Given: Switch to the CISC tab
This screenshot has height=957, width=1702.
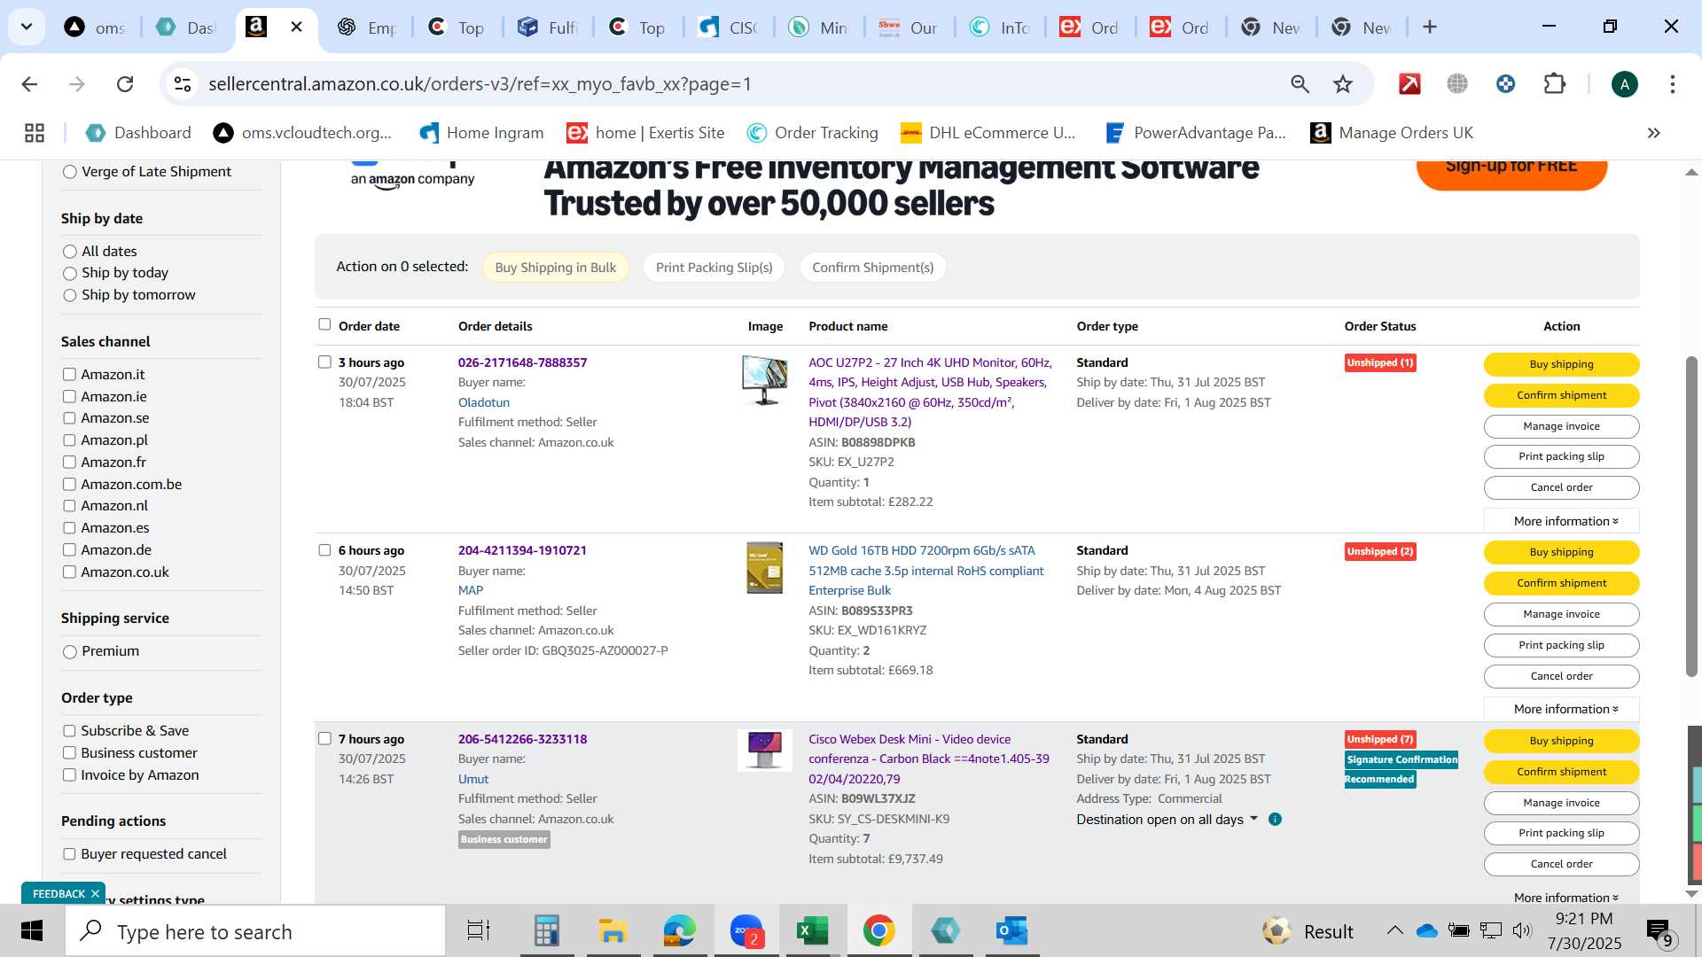Looking at the screenshot, I should [729, 27].
